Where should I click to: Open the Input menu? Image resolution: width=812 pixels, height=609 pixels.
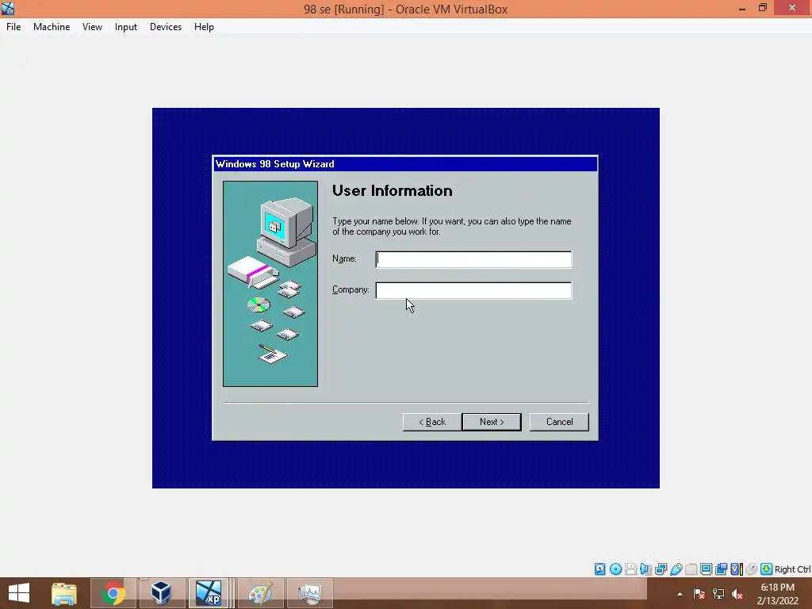126,27
